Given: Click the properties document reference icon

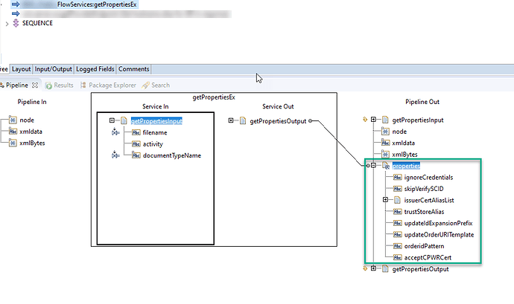Looking at the screenshot, I should point(386,166).
